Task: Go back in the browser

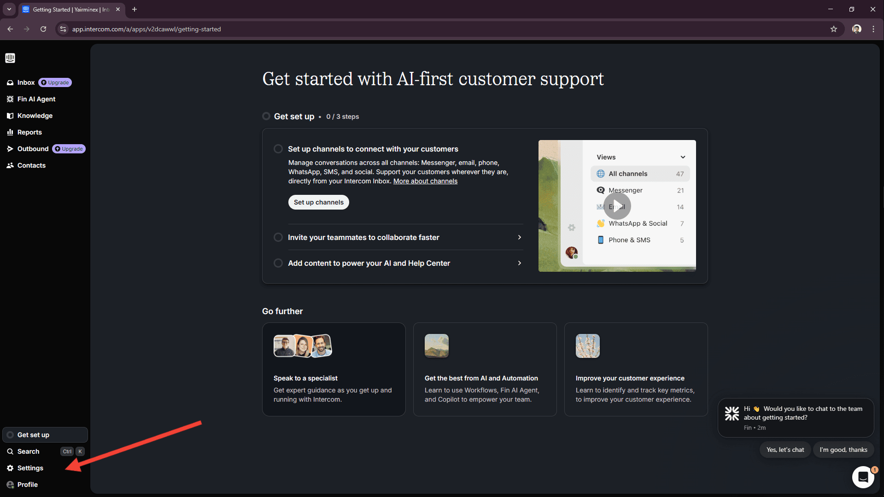Action: pos(10,29)
